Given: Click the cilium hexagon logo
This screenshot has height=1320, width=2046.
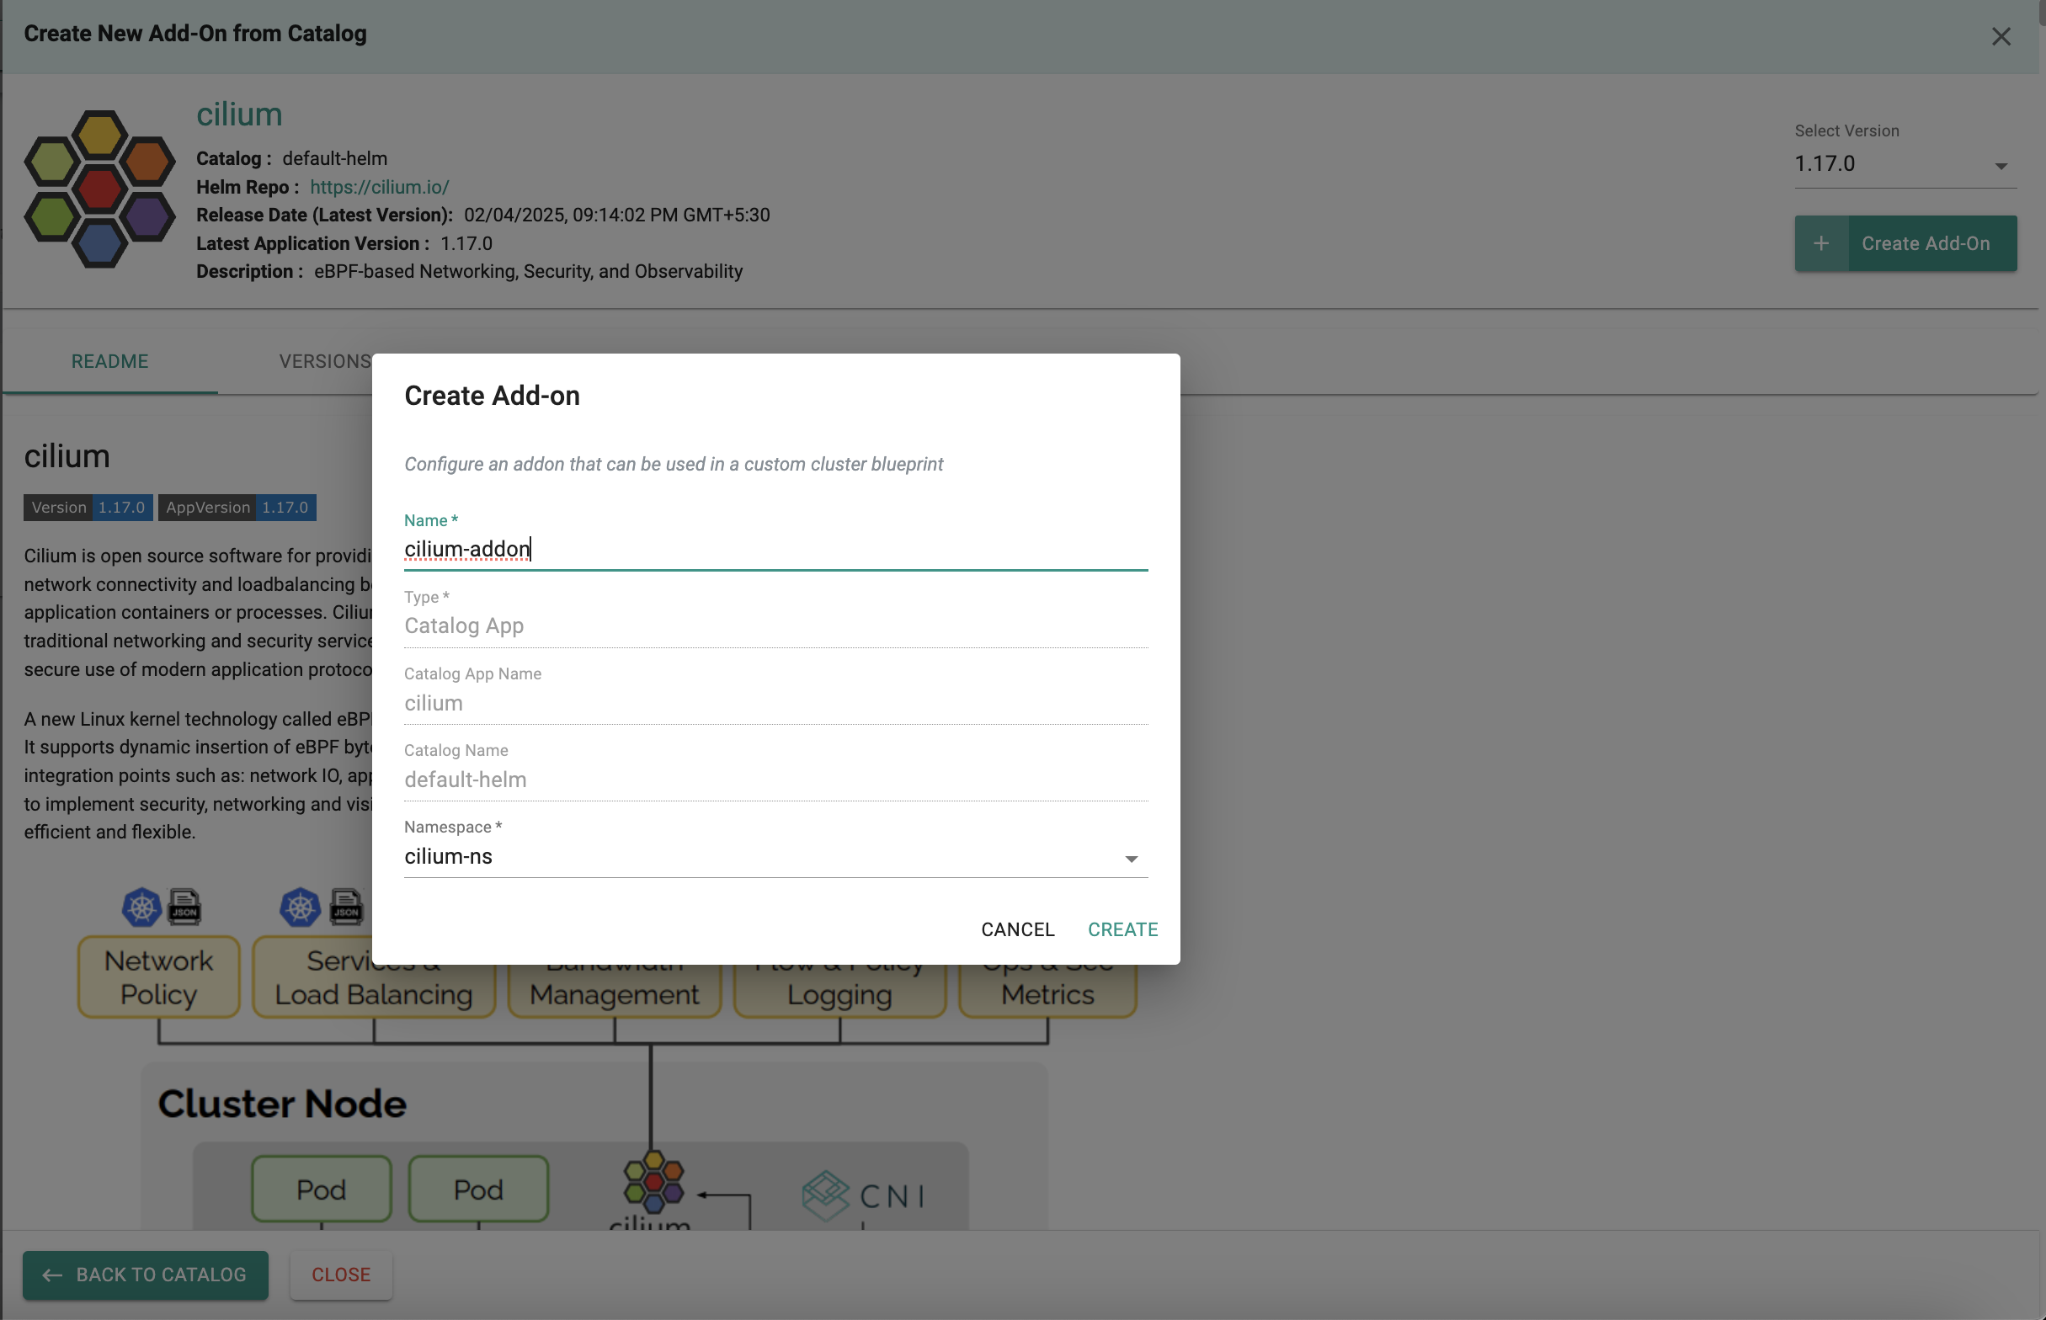Looking at the screenshot, I should pyautogui.click(x=99, y=189).
